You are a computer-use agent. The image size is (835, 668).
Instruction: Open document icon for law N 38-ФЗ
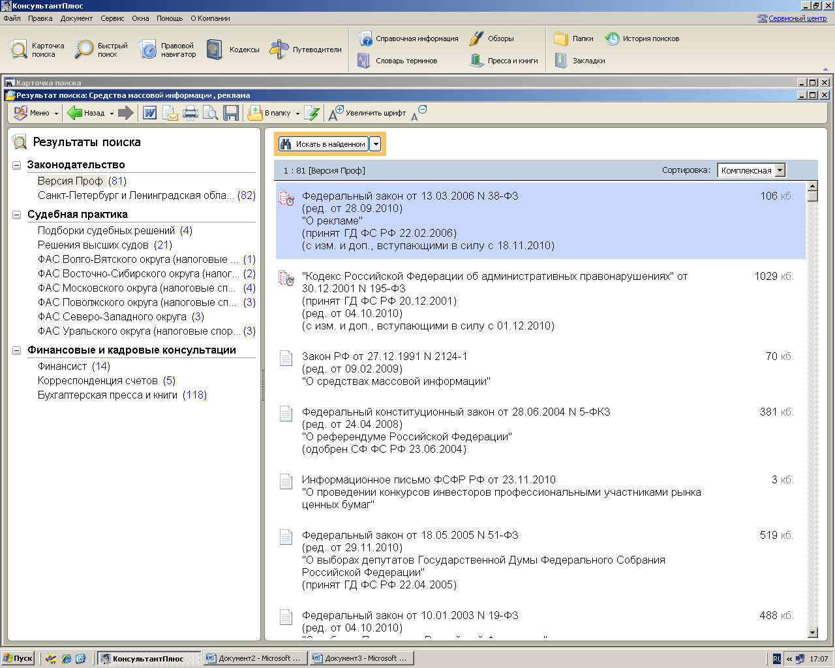[x=286, y=198]
